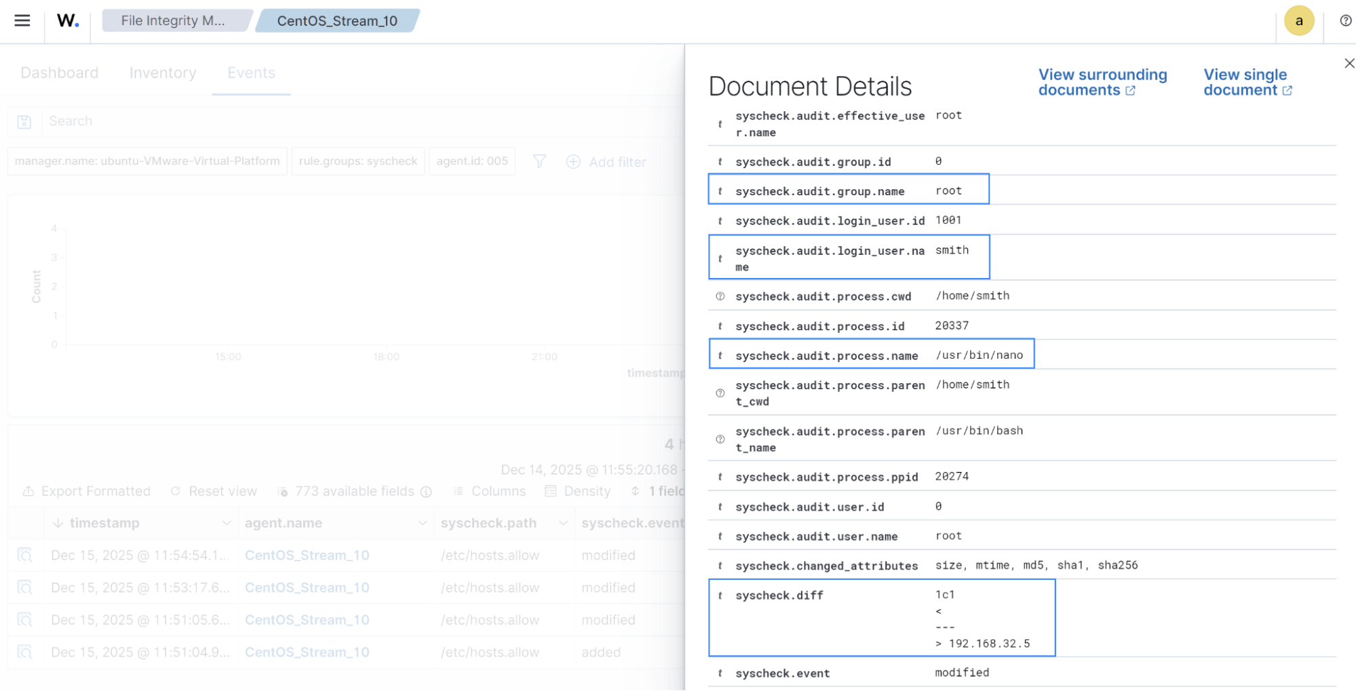Open syscheck.path column header dropdown
1356x691 pixels.
click(x=562, y=523)
